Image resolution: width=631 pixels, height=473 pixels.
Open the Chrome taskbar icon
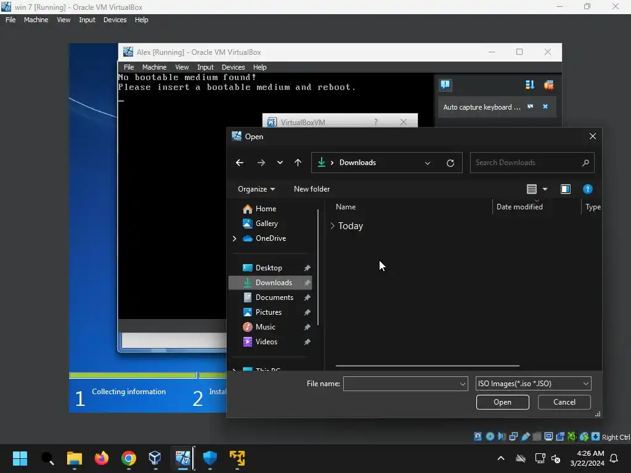(128, 458)
